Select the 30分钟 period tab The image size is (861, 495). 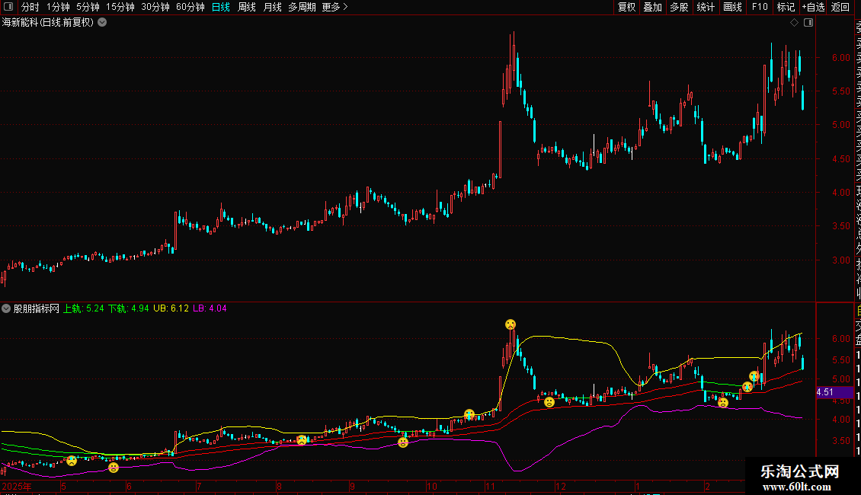[x=155, y=7]
